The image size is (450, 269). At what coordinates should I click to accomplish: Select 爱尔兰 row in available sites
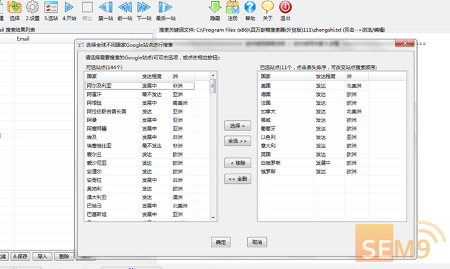pos(139,155)
